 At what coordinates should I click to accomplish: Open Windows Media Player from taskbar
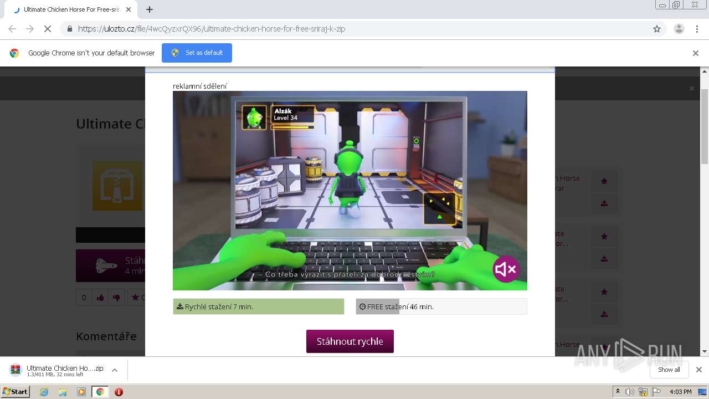(81, 392)
